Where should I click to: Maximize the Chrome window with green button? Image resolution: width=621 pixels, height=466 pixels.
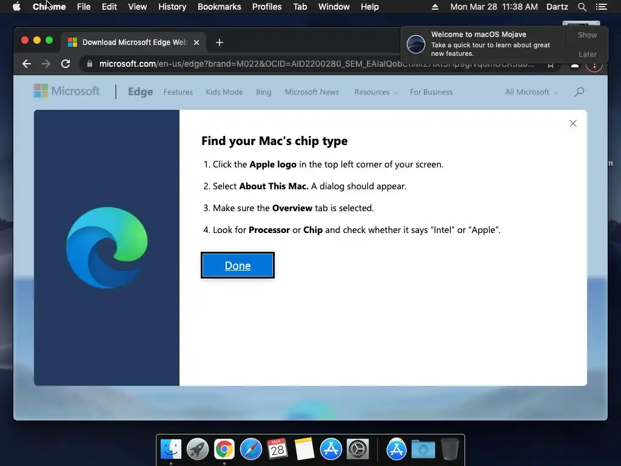click(49, 40)
